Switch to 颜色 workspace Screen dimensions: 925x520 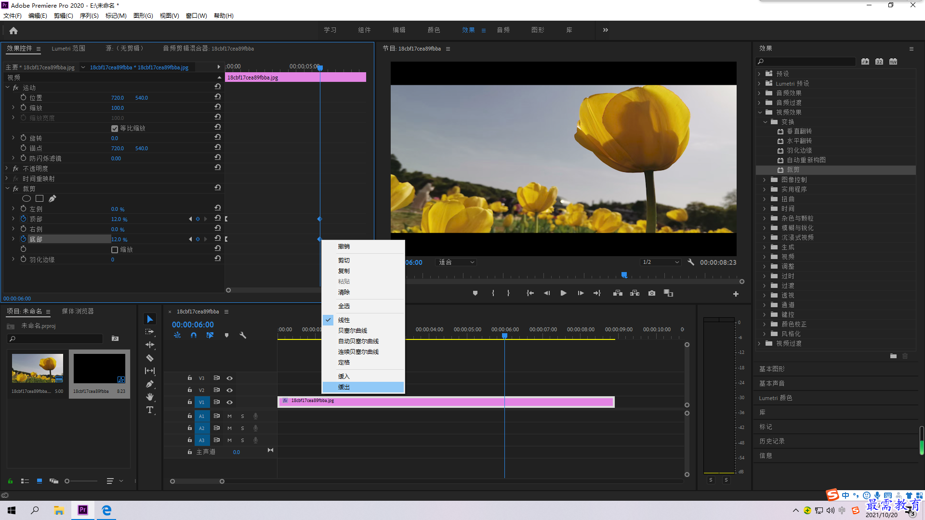434,30
